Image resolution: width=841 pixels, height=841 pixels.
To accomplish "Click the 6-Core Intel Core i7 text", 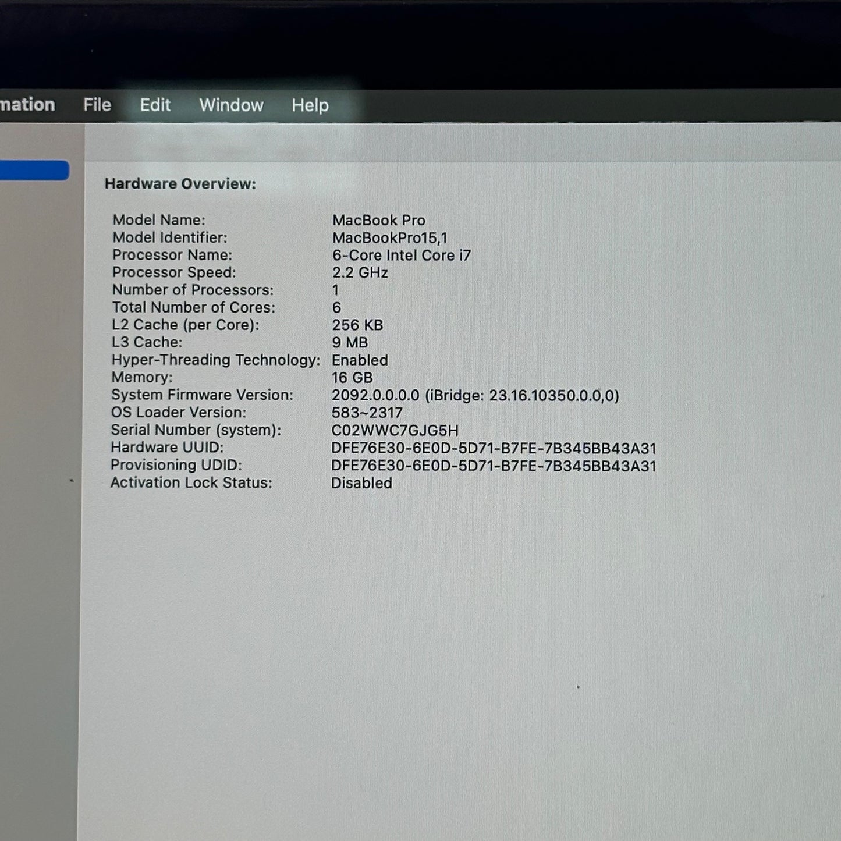I will [401, 256].
